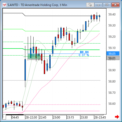This screenshot has height=122, width=122.
Task: Click the small white box on time axis
Action: click(x=4, y=117)
